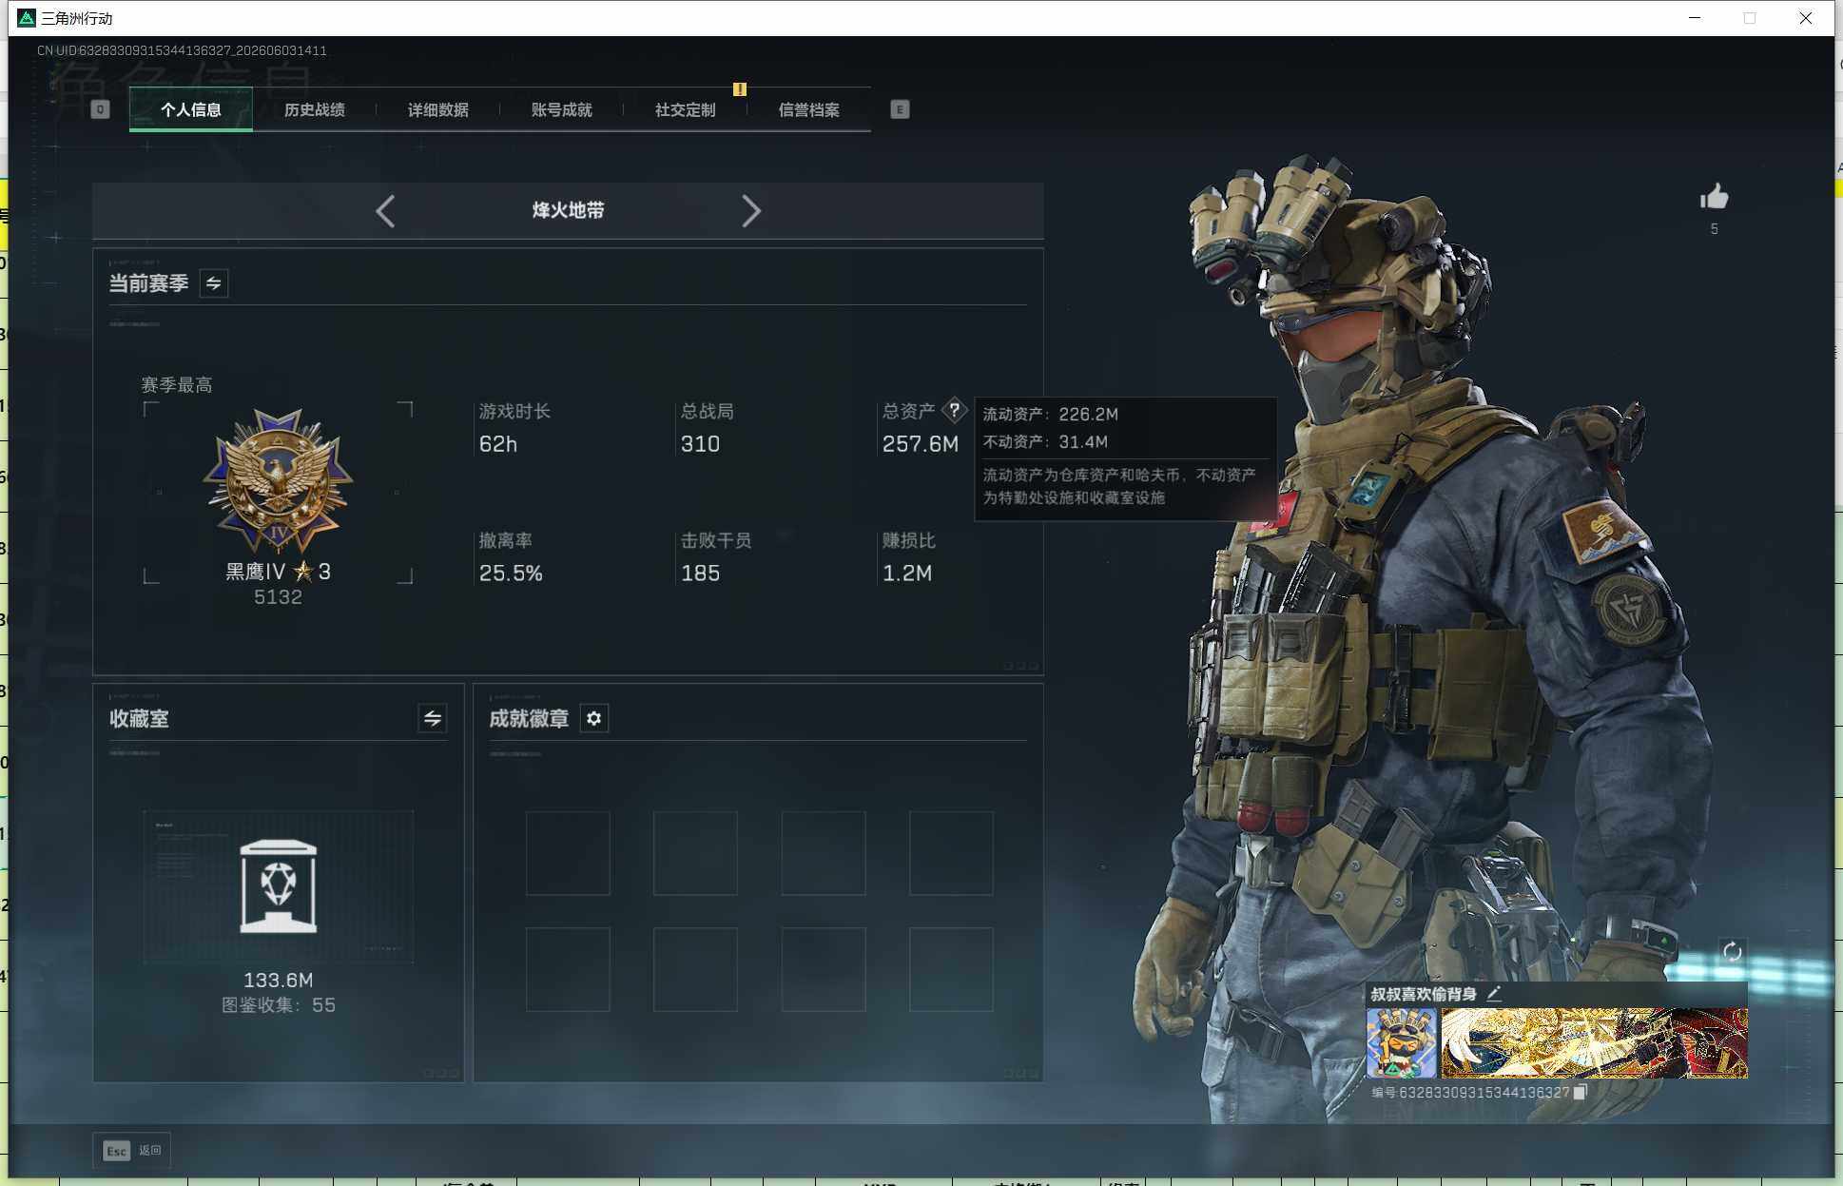Click the 赚损比 value 1.2M

907,574
